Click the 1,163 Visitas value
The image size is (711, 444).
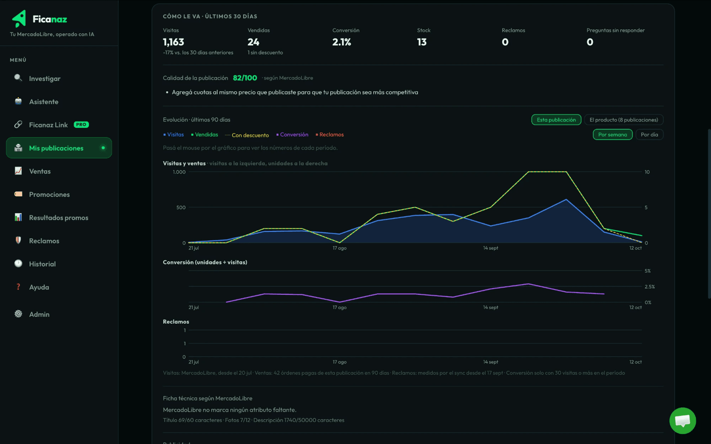(x=173, y=42)
